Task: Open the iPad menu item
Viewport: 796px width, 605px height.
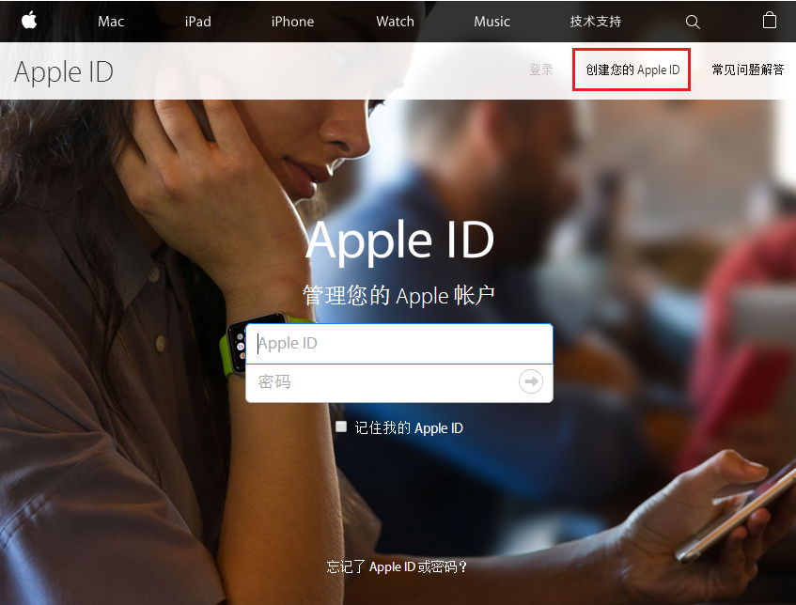Action: point(198,22)
